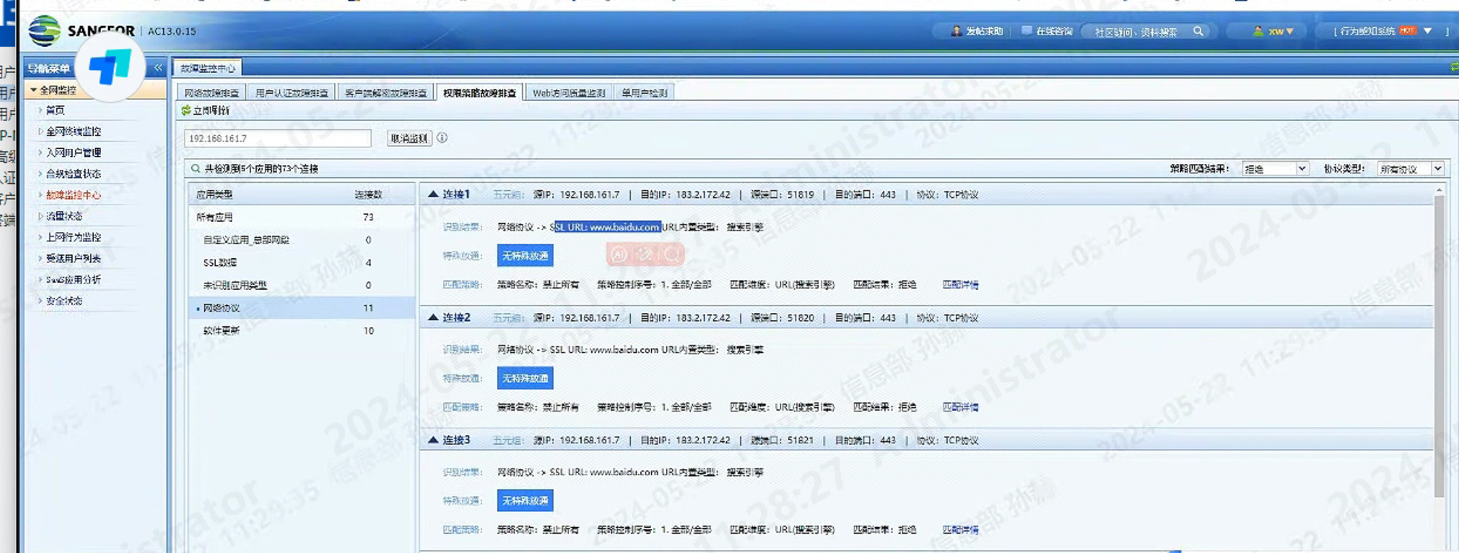Expand the 全网终端监控 tree arrow
1459x553 pixels.
tap(40, 132)
